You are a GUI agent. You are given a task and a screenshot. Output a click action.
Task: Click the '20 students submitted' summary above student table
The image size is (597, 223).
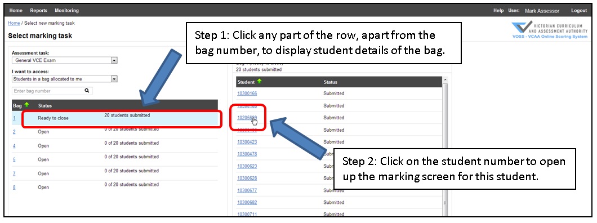259,70
